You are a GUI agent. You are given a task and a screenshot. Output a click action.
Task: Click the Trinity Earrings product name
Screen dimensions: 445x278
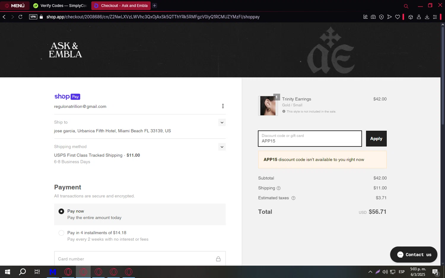(x=297, y=99)
